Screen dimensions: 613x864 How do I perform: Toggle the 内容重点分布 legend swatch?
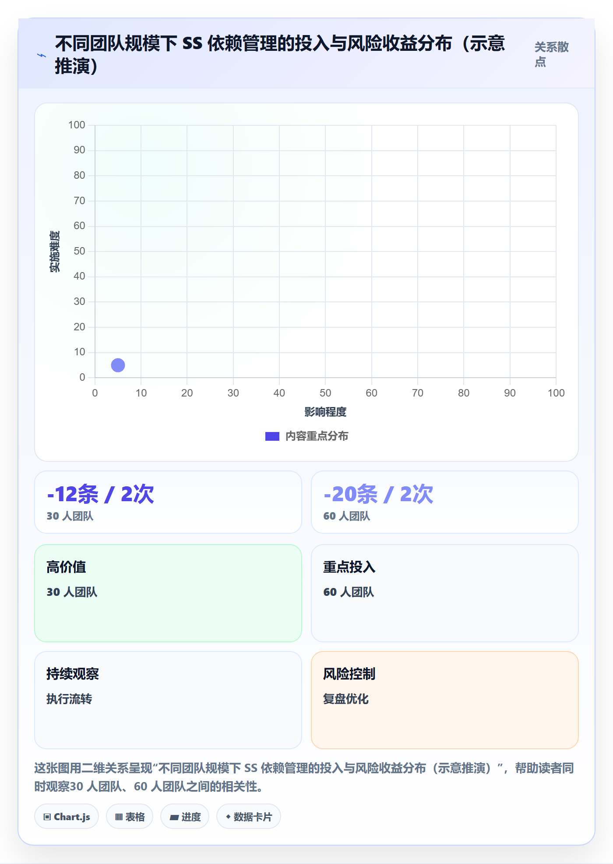coord(272,436)
